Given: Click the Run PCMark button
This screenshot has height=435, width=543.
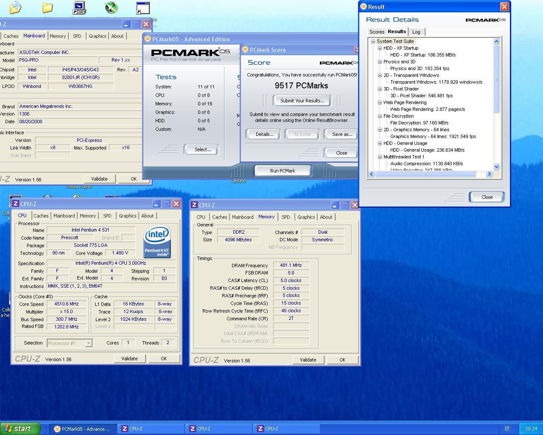Looking at the screenshot, I should [283, 171].
